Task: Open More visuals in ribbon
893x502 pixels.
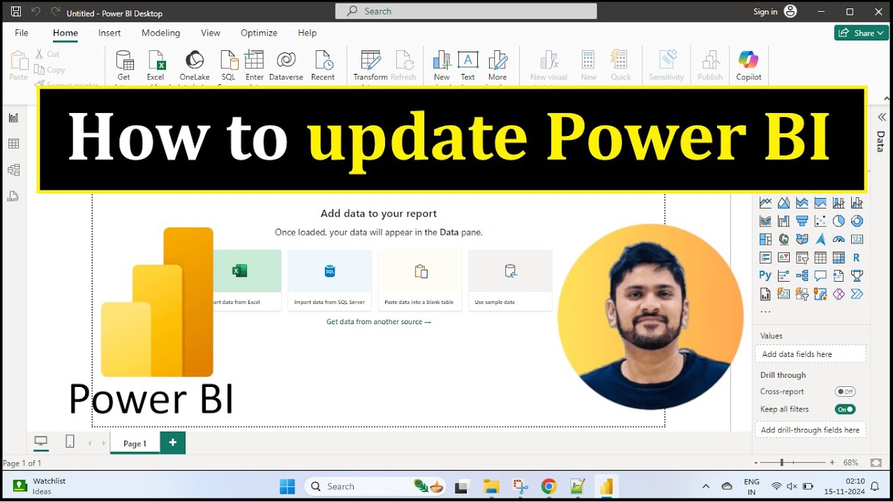Action: (497, 66)
